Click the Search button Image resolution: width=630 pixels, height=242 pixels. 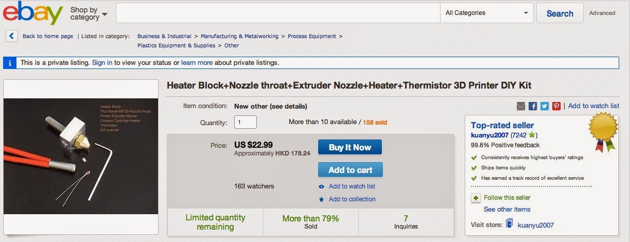click(x=559, y=13)
